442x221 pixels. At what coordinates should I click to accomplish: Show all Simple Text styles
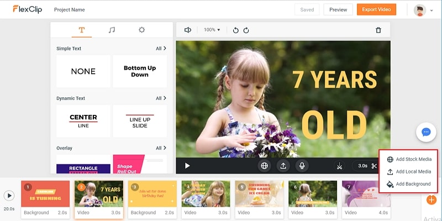click(161, 49)
